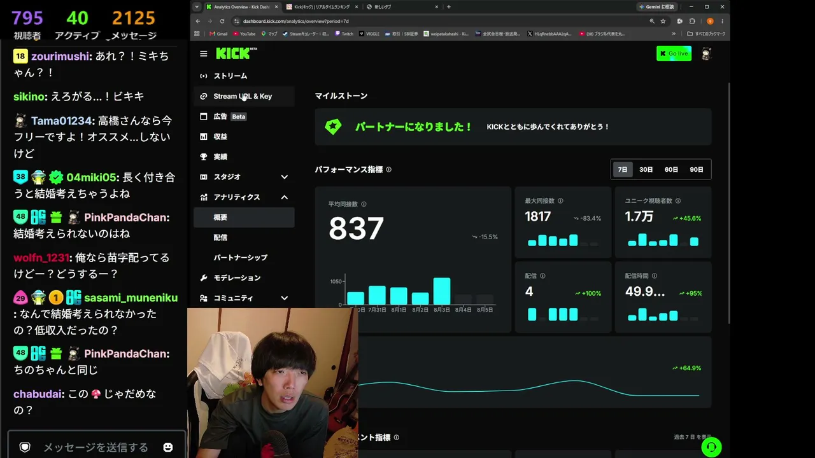
Task: Open Chrome's three-dot menu
Action: click(721, 21)
